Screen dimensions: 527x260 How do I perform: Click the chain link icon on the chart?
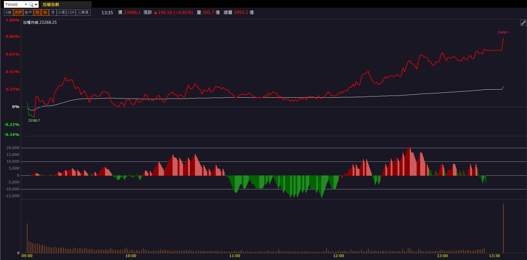523,23
